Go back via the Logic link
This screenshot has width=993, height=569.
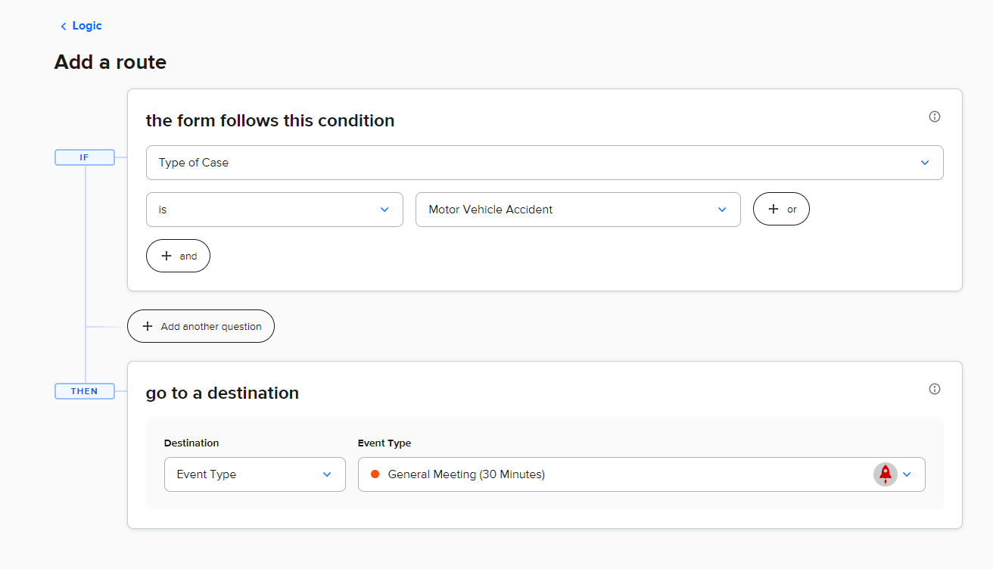(x=86, y=26)
